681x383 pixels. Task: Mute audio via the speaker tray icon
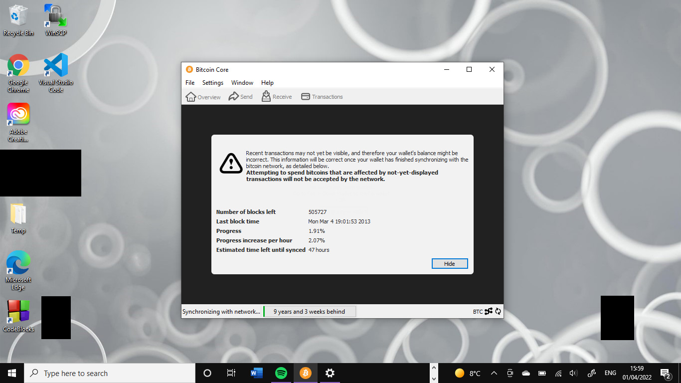click(573, 373)
